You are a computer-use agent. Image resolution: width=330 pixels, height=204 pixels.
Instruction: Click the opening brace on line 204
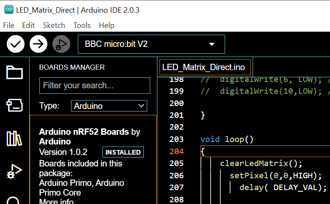coord(203,151)
